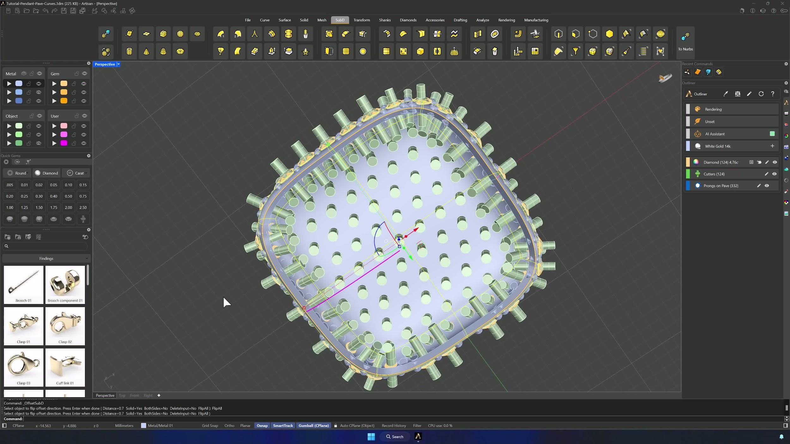Screen dimensions: 790x444
Task: Click the SubD funnel filter selection icon
Action: coord(575,51)
